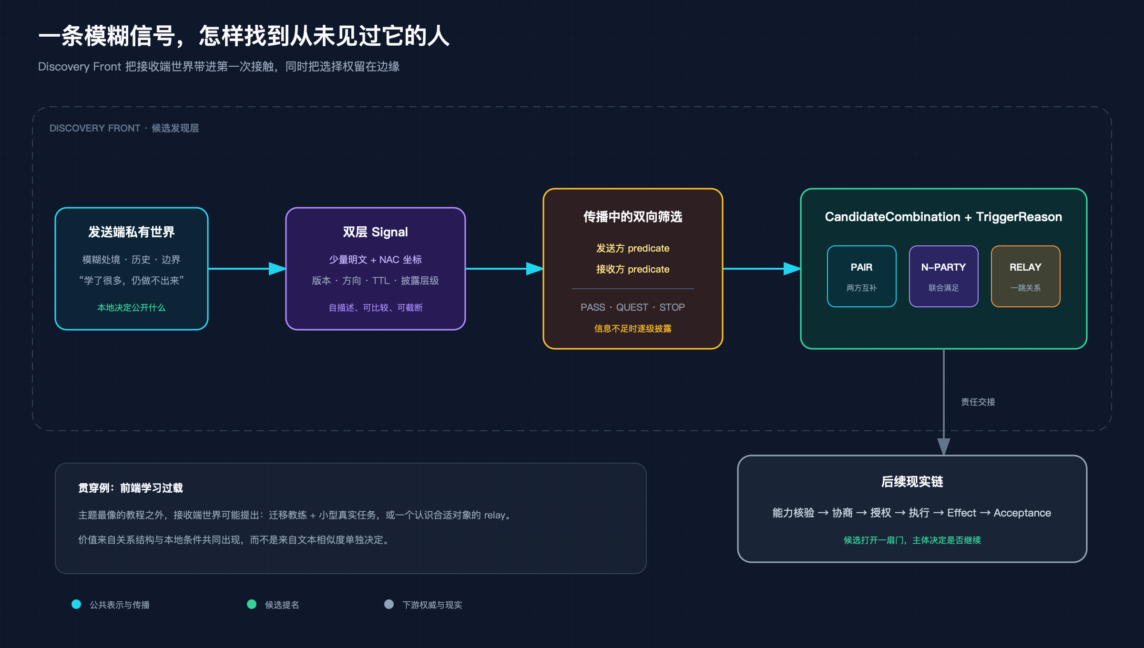Click the 后续现实链 heading
This screenshot has width=1144, height=648.
click(912, 482)
